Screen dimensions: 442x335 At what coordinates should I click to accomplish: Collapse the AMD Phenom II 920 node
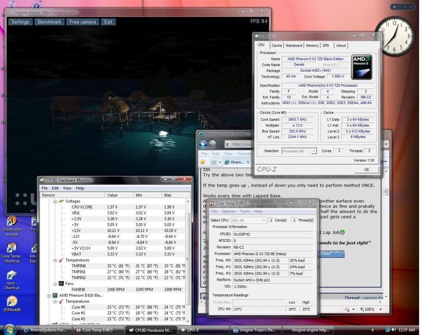click(x=49, y=296)
